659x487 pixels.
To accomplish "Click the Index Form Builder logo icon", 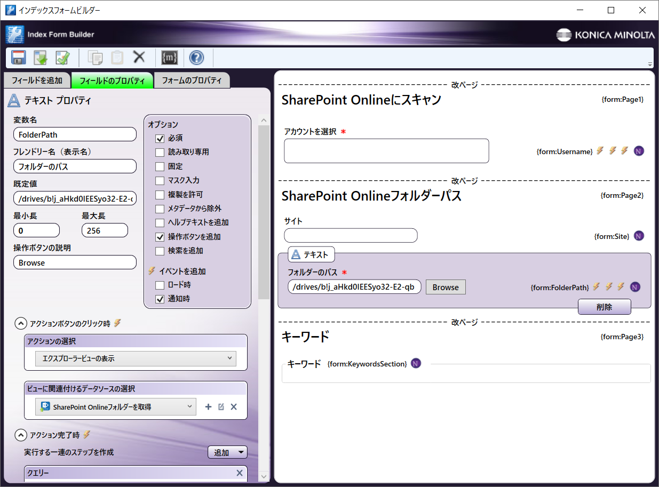I will click(x=15, y=34).
